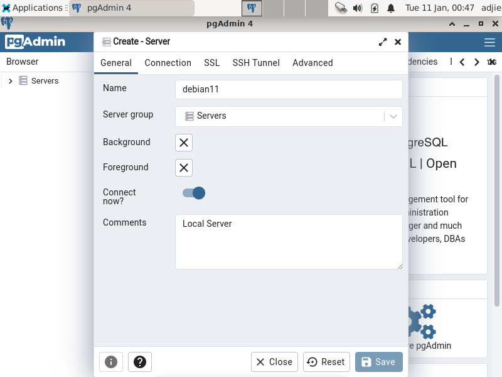This screenshot has width=502, height=377.
Task: Open the Applications menu in top panel
Action: coord(34,8)
